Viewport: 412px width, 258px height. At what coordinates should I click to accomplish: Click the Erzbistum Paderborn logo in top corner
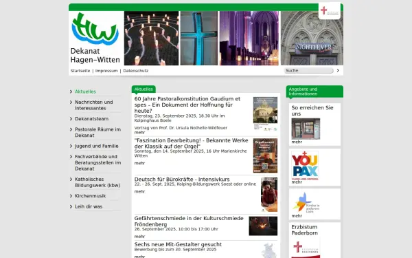coord(329,11)
